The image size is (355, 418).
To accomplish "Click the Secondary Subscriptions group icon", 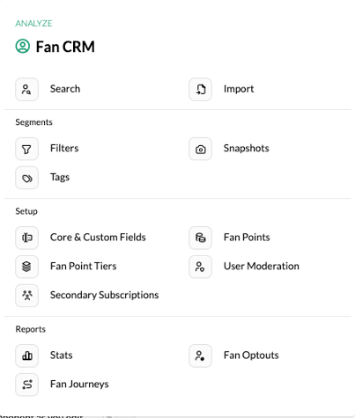I will coord(26,296).
